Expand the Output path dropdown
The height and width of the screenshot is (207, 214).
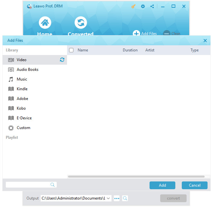click(108, 198)
